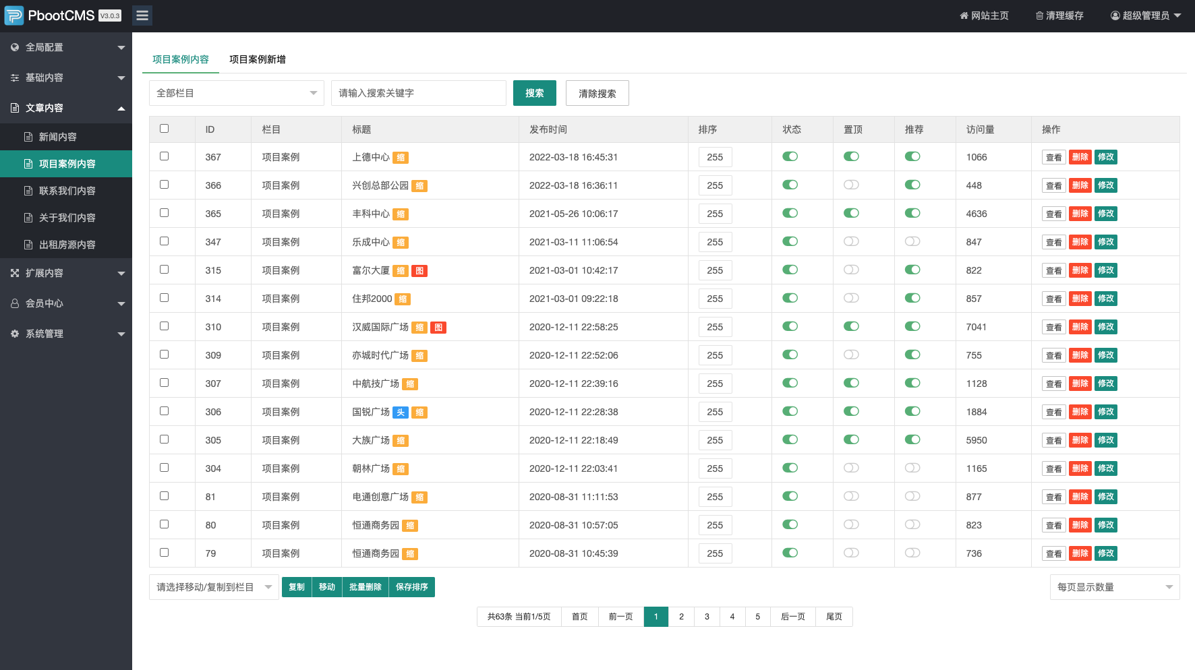The height and width of the screenshot is (670, 1195).
Task: Click 删除 for the 上德中心 row
Action: tap(1080, 157)
